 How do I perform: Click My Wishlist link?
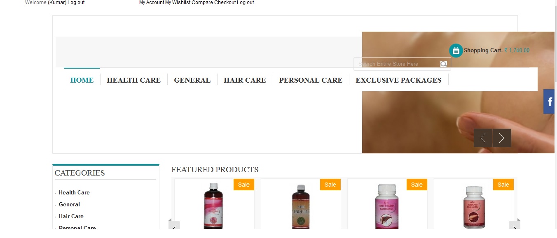pyautogui.click(x=178, y=2)
